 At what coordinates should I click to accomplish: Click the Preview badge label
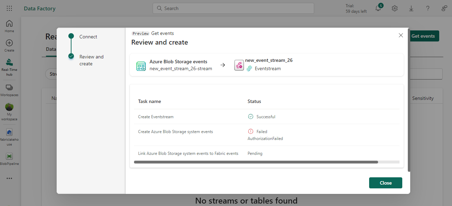(x=141, y=34)
